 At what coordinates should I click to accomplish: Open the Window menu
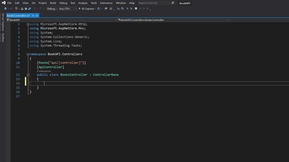(121, 3)
